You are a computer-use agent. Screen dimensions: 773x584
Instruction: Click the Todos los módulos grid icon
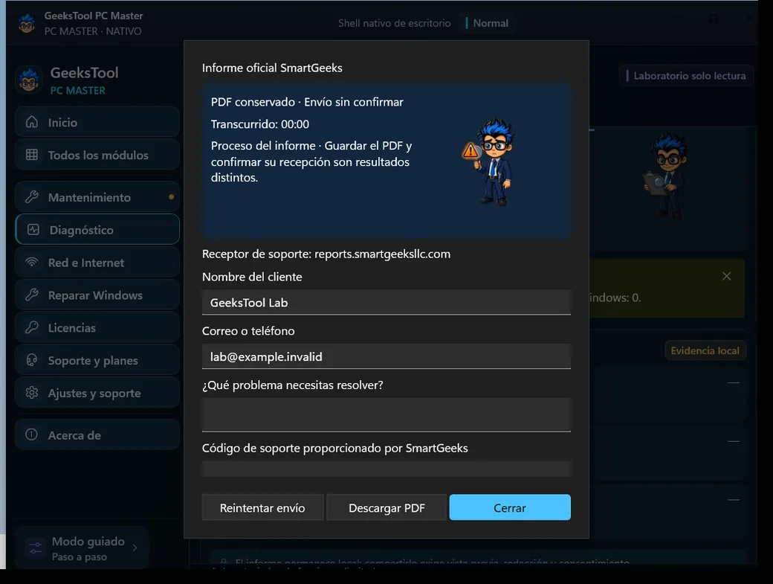click(x=31, y=155)
